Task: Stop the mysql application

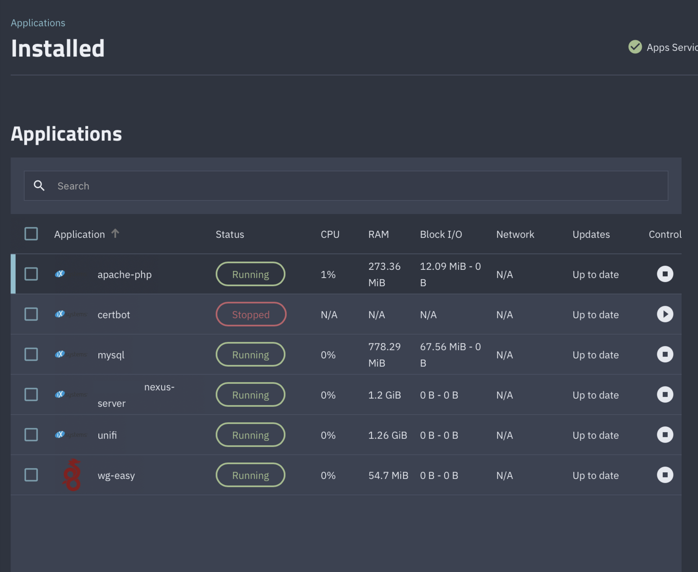Action: 665,354
